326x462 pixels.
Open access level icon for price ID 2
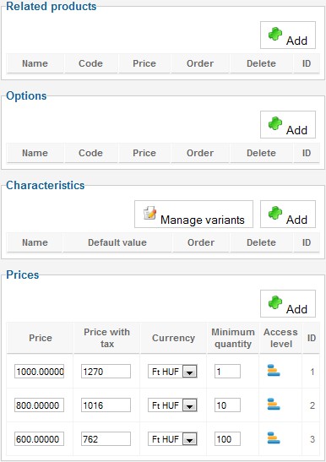click(x=274, y=405)
